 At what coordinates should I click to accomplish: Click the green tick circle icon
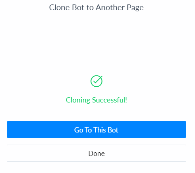[96, 81]
